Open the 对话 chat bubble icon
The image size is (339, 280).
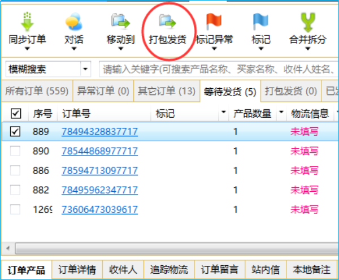click(74, 22)
